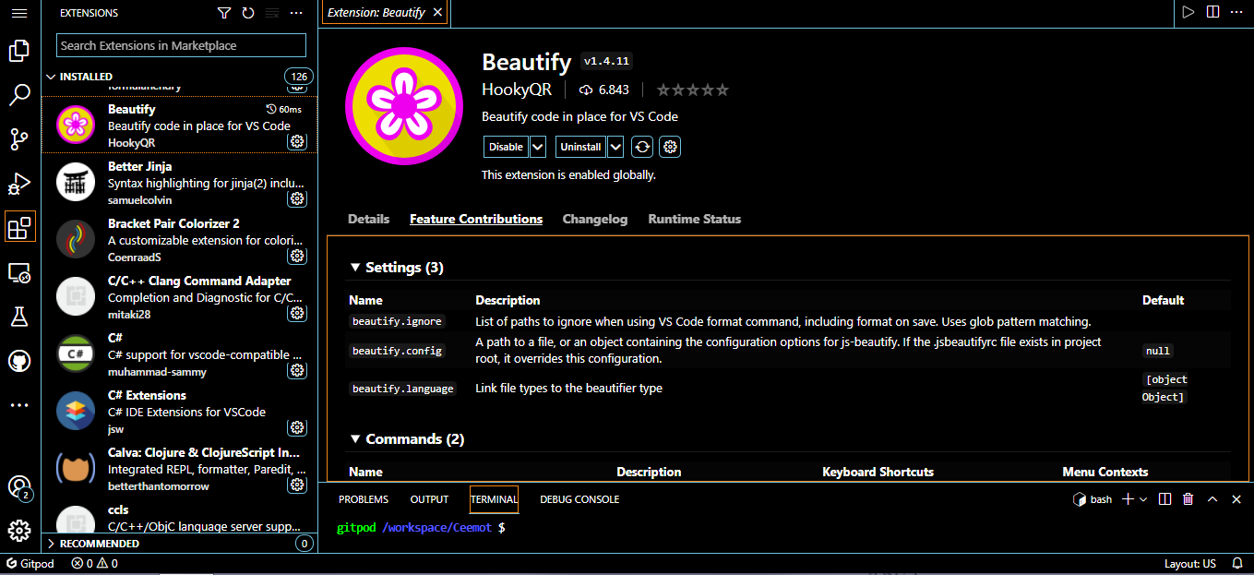This screenshot has width=1254, height=575.
Task: Open Extensions views and more actions menu
Action: click(x=296, y=13)
